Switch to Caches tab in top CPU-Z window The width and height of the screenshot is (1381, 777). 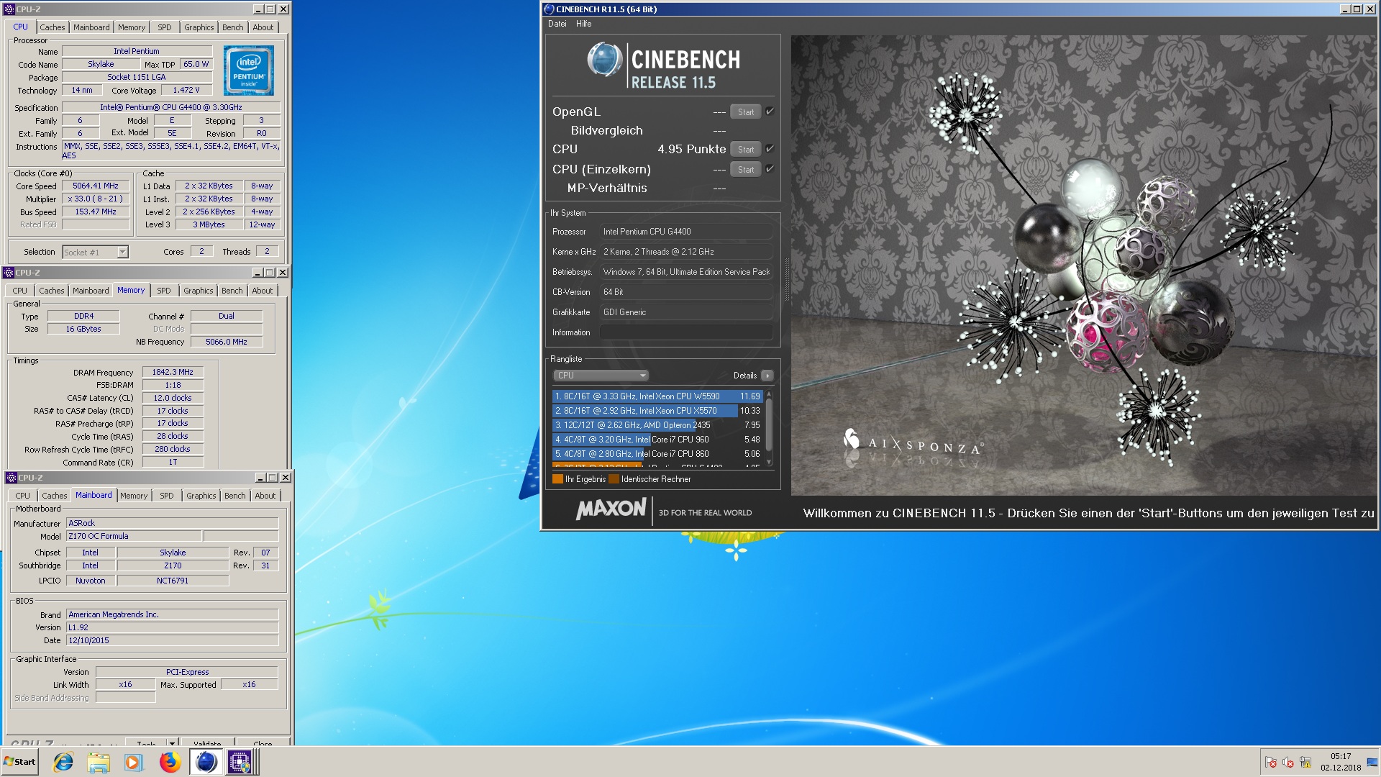52,27
